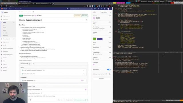Reload the page in the browser

(6, 6)
